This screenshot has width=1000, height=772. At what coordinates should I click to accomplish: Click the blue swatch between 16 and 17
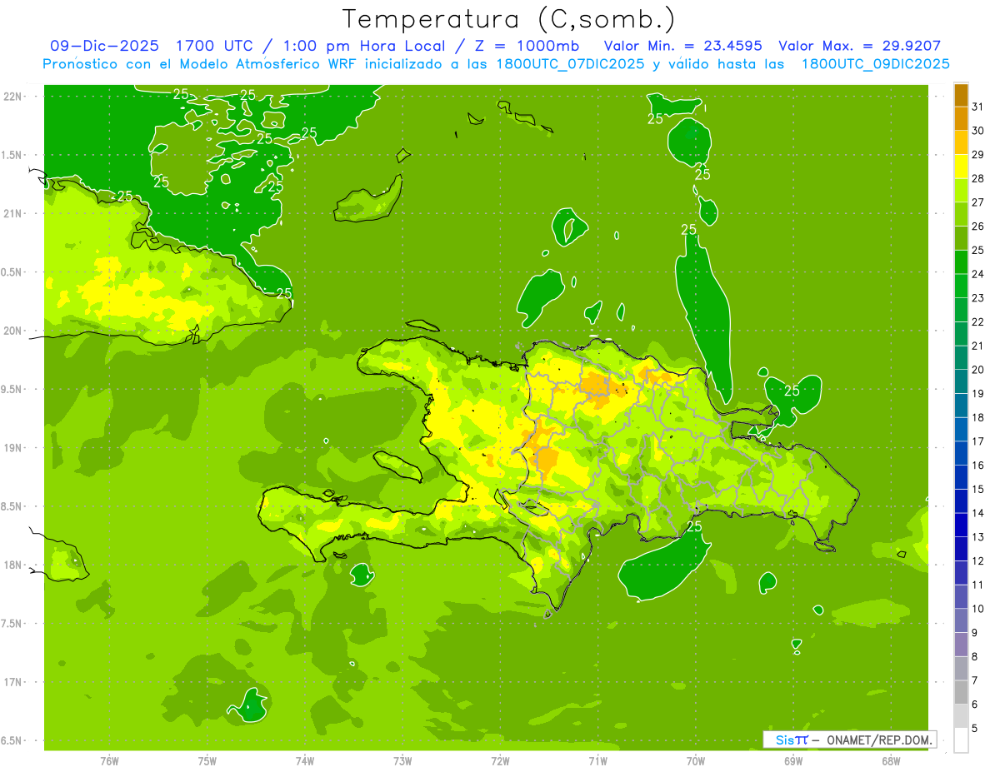(961, 453)
